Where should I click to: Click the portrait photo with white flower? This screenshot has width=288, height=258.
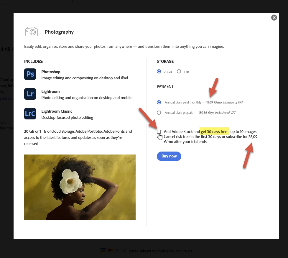pos(80,187)
